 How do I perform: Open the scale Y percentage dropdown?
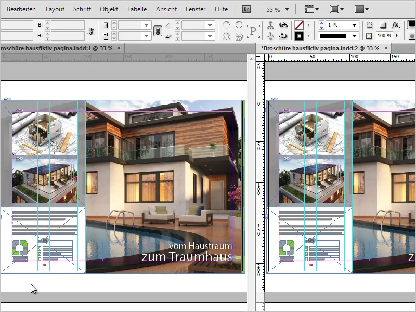pos(146,36)
